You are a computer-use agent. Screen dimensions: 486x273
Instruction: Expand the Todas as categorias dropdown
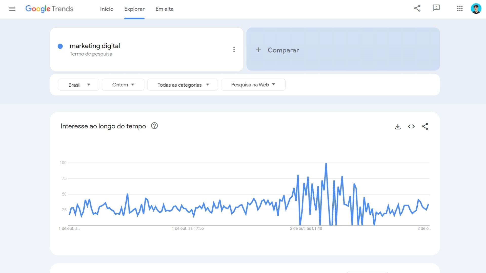[183, 85]
